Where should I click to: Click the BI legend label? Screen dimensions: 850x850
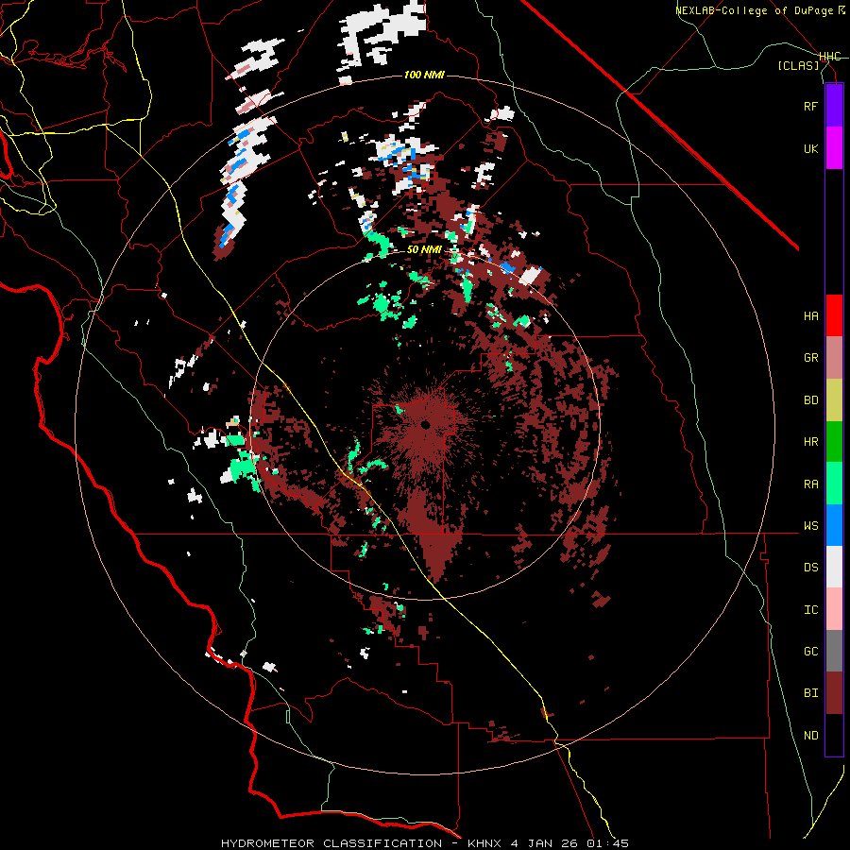click(x=810, y=693)
